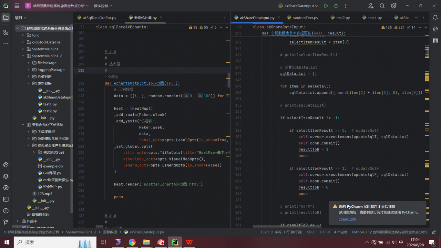Open example.db in project tree
Image resolution: width=441 pixels, height=248 pixels.
pyautogui.click(x=53, y=166)
